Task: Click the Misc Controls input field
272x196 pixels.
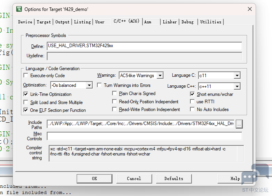Action: (144, 136)
